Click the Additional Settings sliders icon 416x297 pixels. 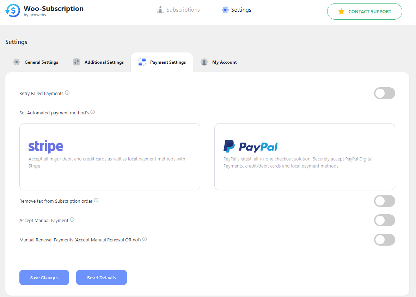click(77, 62)
